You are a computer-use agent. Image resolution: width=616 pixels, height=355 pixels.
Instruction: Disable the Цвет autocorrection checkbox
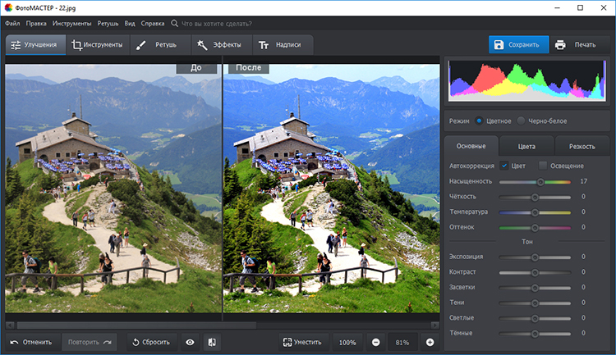pyautogui.click(x=504, y=166)
